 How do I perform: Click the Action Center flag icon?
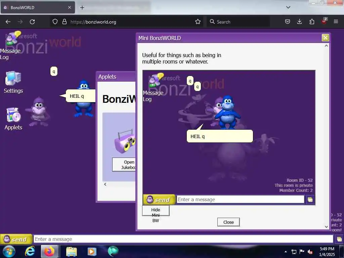tap(302, 252)
